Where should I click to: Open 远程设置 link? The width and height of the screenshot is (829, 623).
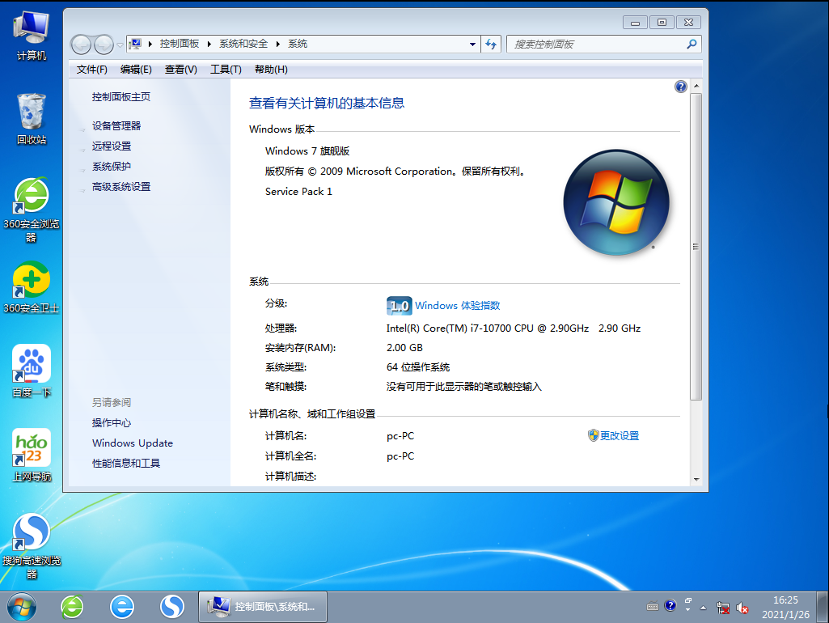pyautogui.click(x=112, y=146)
